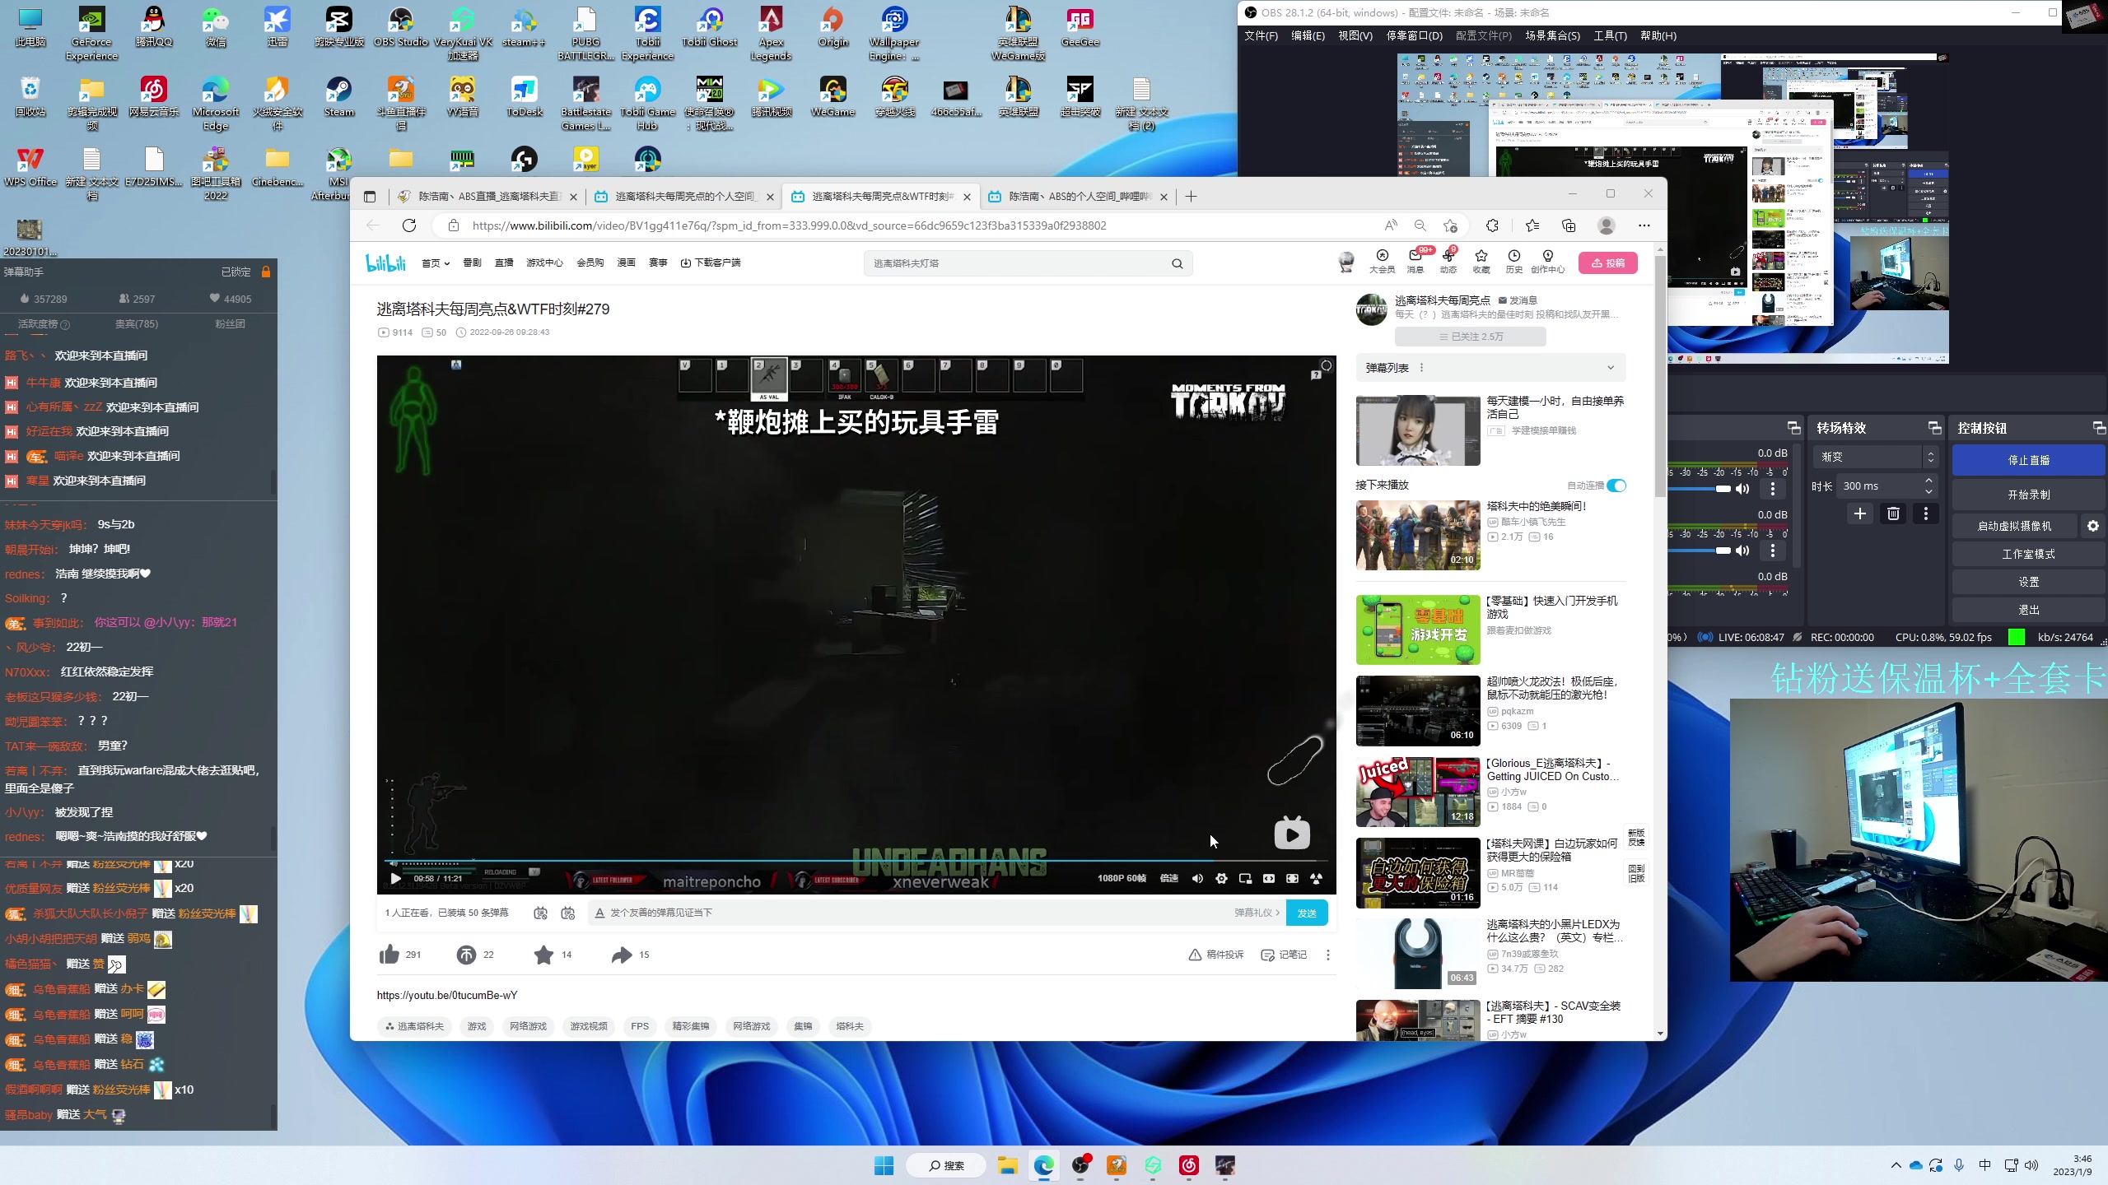Image resolution: width=2108 pixels, height=1185 pixels.
Task: Toggle the 已锁定 lock in 弹幕助手
Action: click(265, 272)
